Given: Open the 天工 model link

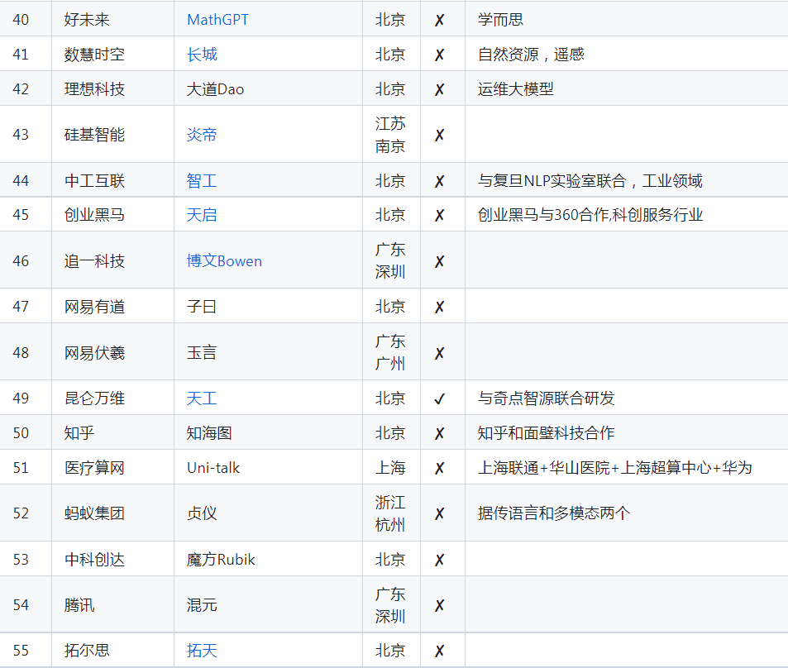Looking at the screenshot, I should pos(202,398).
